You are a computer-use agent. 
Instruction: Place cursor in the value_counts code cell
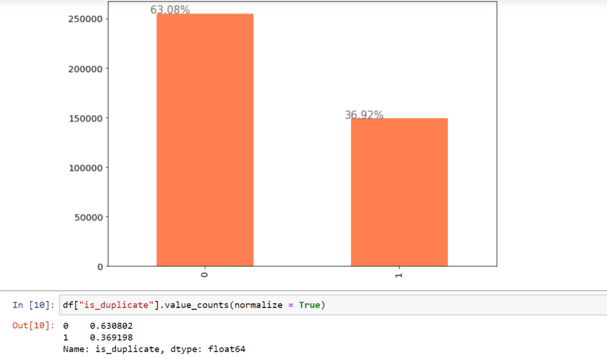point(415,305)
